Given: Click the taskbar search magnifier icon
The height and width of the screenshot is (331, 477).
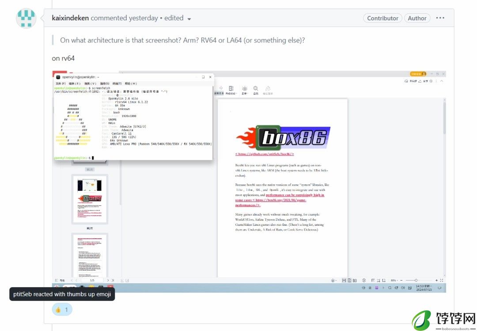Looking at the screenshot, I should (390, 288).
